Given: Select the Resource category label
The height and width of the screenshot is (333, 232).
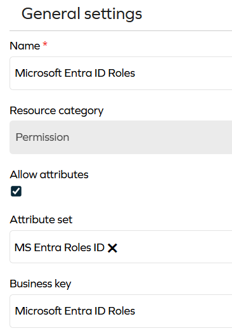Looking at the screenshot, I should [56, 111].
